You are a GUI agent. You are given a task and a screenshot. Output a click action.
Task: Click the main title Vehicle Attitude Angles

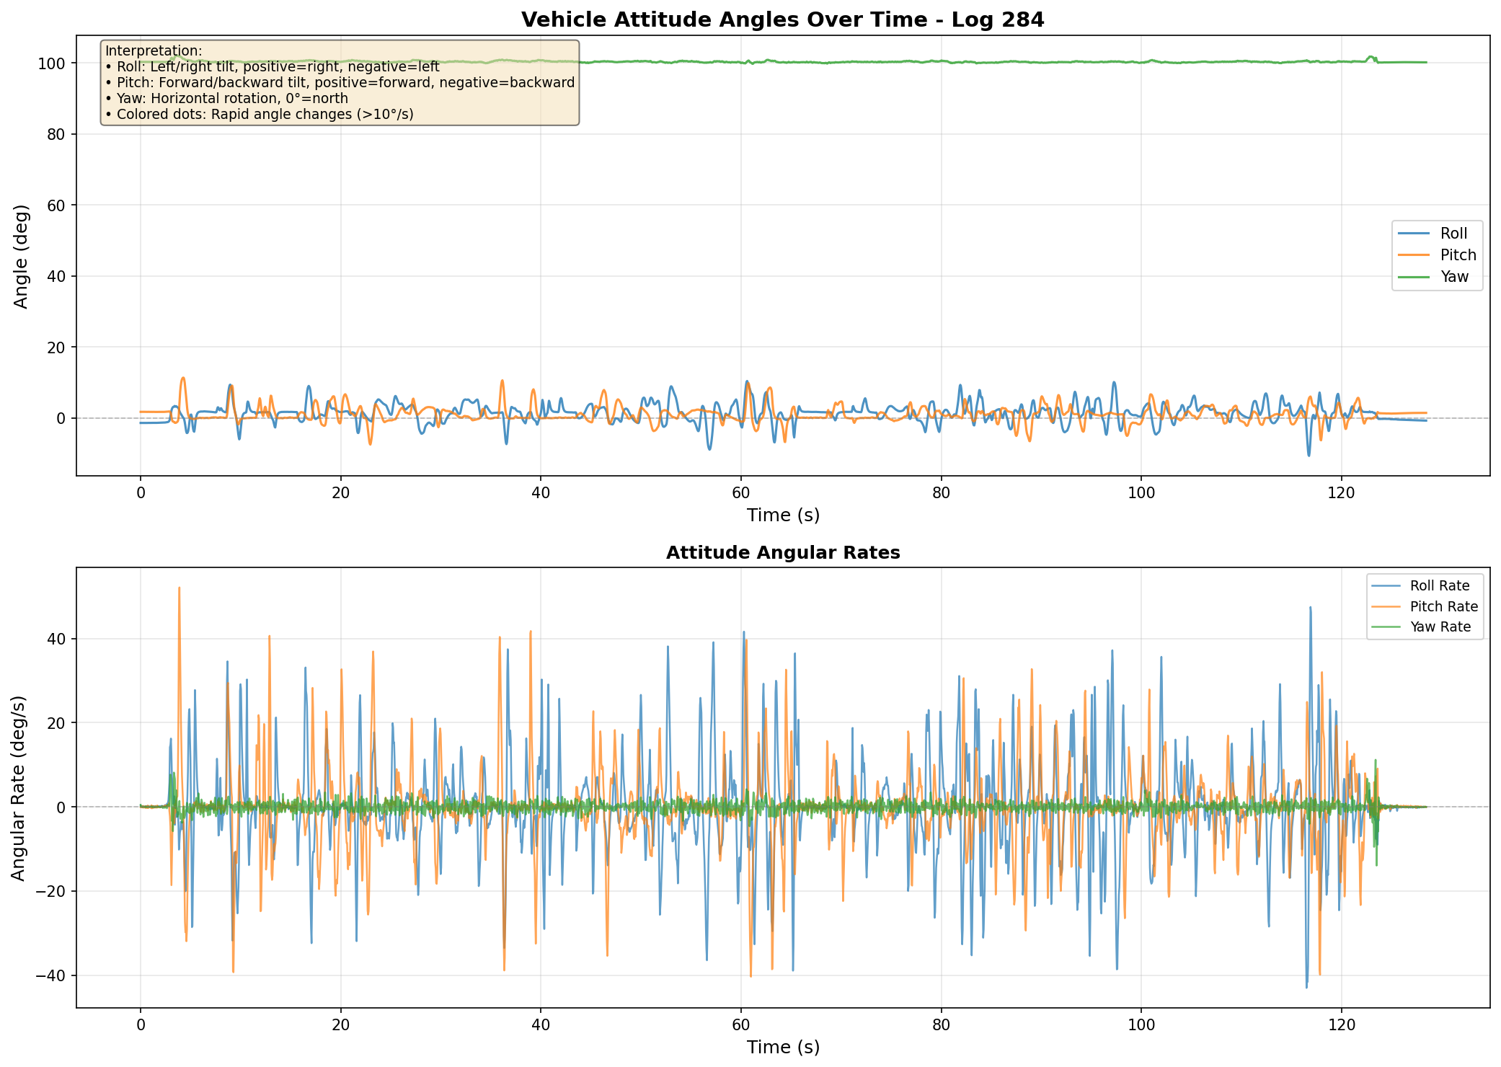(x=782, y=19)
